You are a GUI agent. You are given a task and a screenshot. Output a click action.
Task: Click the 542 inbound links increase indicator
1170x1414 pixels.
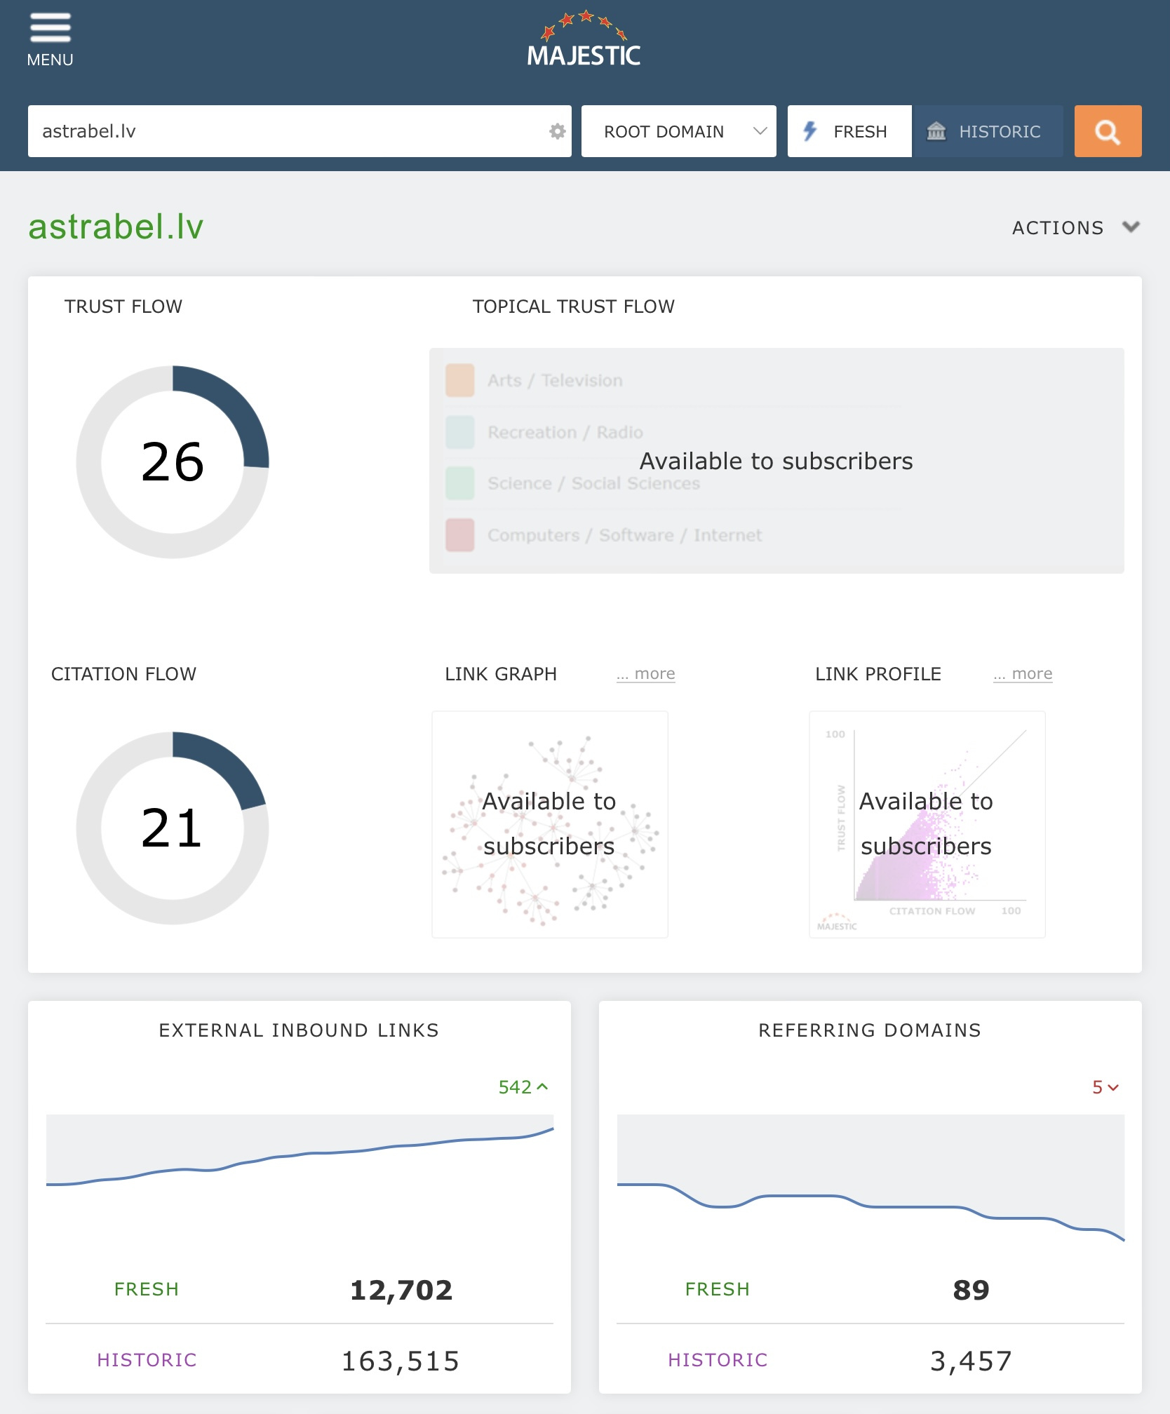point(523,1087)
